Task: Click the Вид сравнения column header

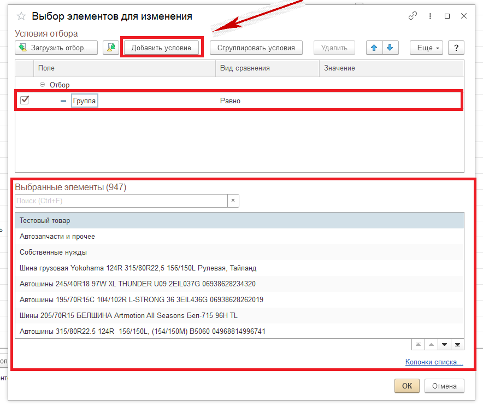Action: pos(267,68)
